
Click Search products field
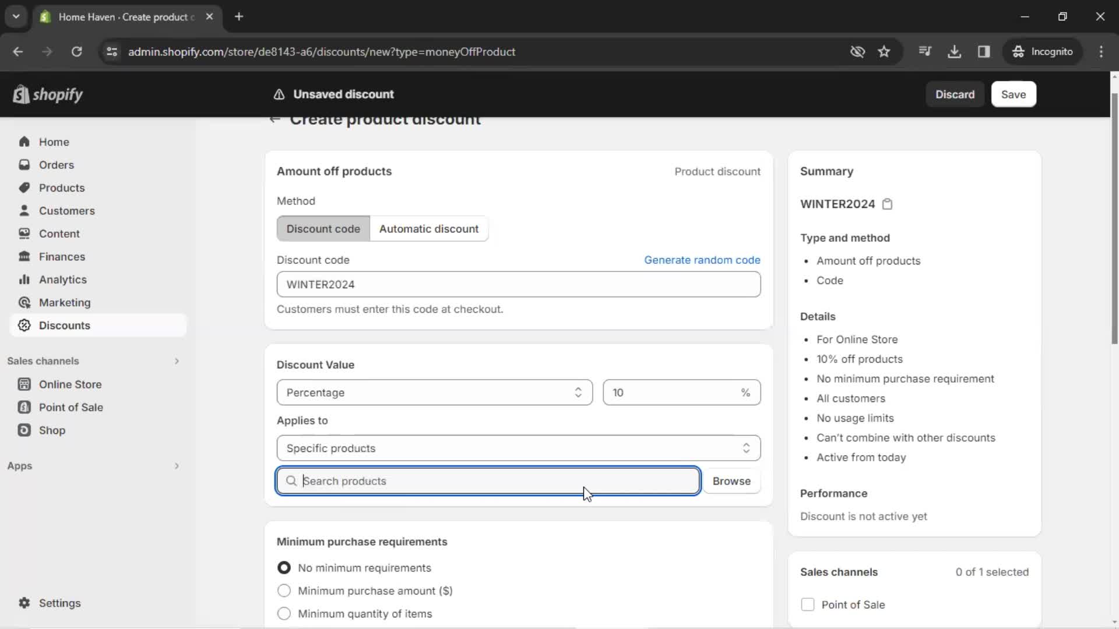coord(488,481)
